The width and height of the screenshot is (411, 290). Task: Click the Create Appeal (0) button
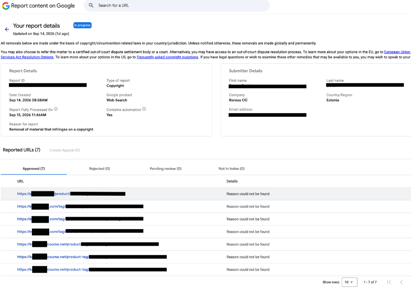point(64,150)
